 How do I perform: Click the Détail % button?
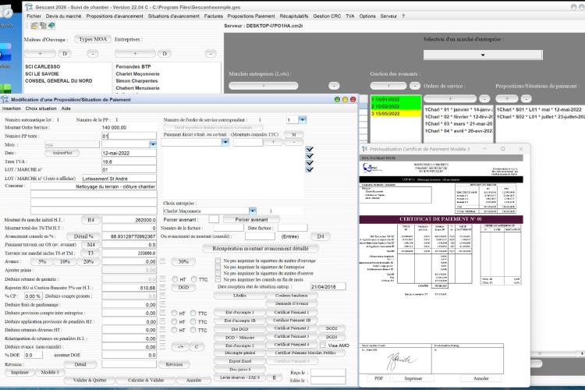coord(83,236)
